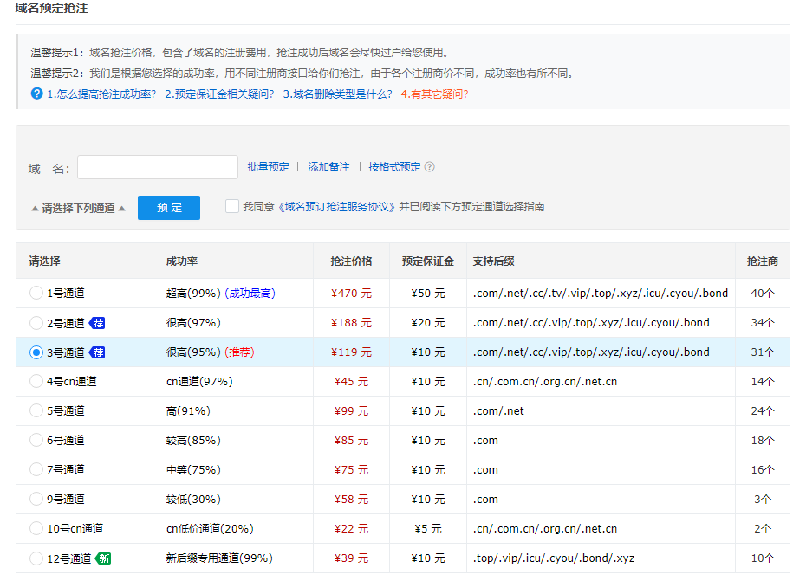Click the ¥50 元 deposit cell
The height and width of the screenshot is (581, 806).
427,293
